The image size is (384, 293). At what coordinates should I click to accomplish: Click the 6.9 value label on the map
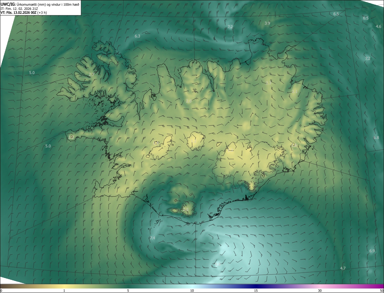(x=372, y=251)
